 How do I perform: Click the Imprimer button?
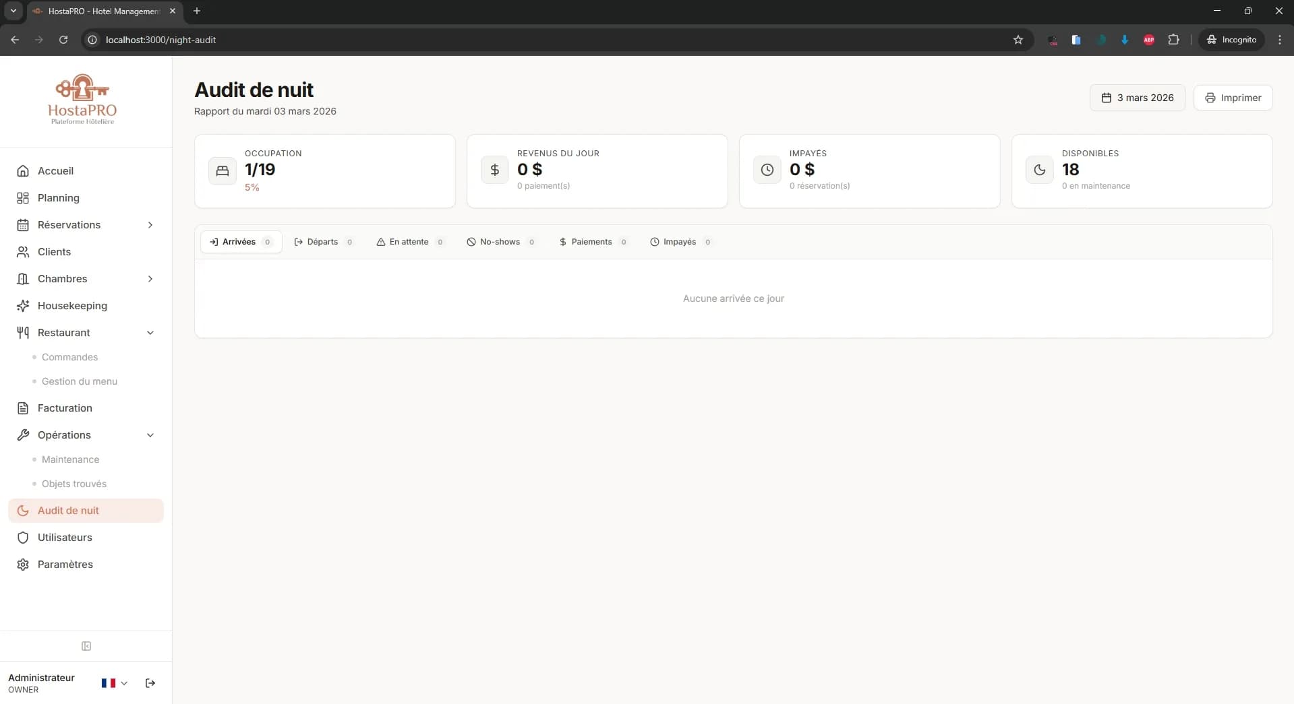point(1233,98)
